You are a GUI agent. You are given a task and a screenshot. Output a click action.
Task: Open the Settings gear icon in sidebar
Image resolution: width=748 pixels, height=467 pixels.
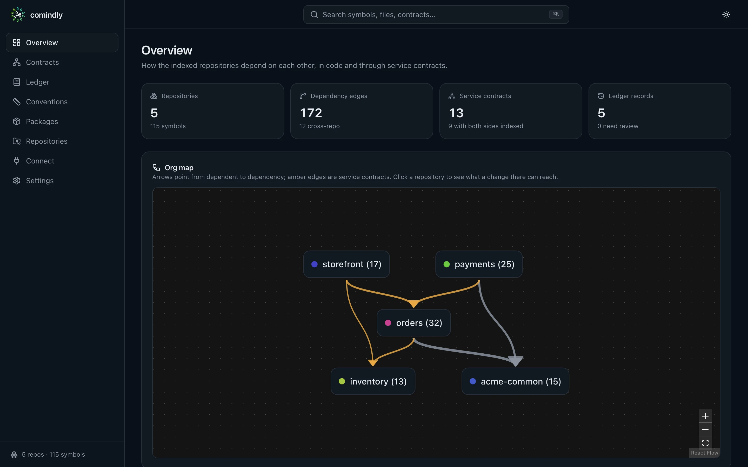(x=17, y=181)
